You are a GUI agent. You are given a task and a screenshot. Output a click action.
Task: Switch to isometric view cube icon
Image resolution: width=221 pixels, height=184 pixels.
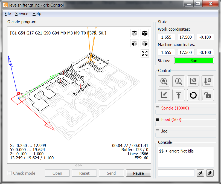point(144,33)
